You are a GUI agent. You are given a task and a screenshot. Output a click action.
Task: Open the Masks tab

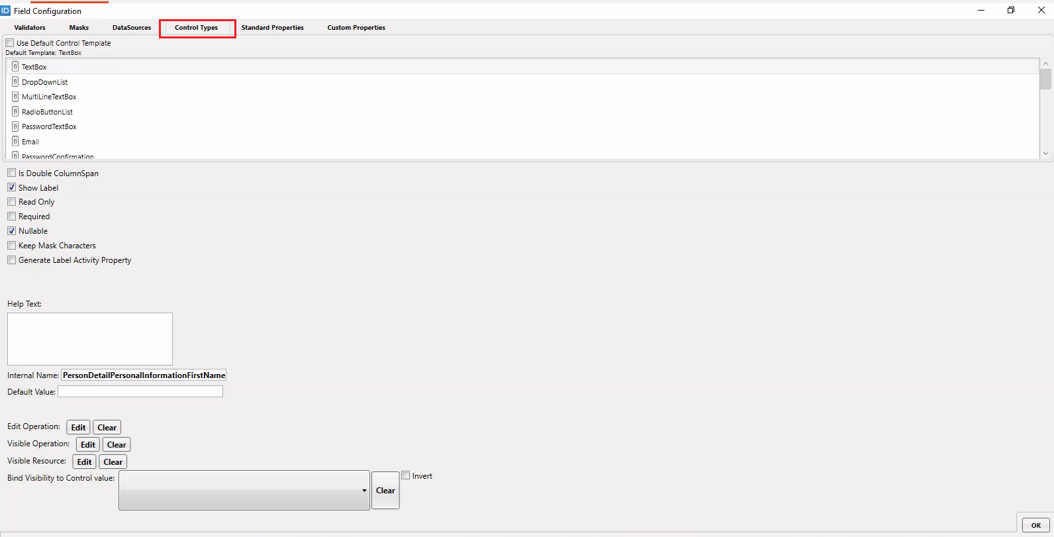click(79, 28)
